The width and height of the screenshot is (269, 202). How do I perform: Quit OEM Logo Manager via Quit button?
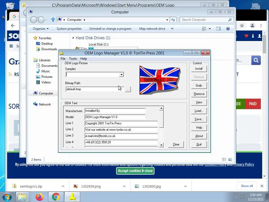199,144
